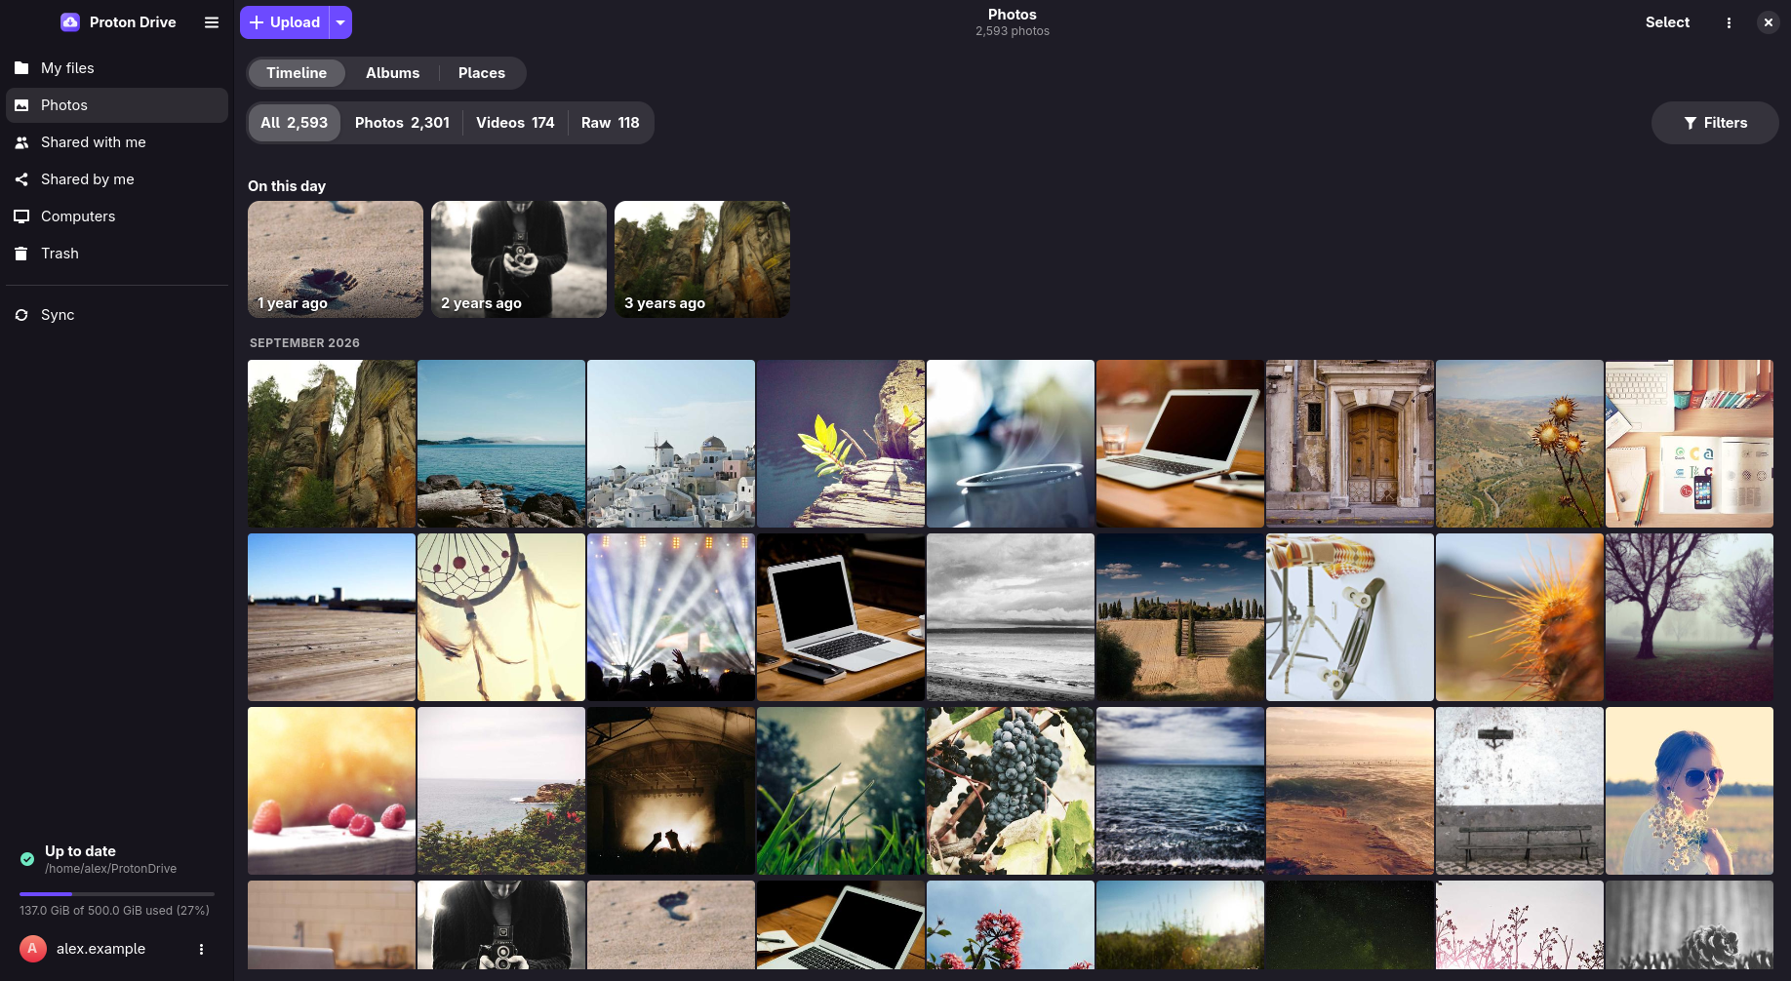1791x981 pixels.
Task: Click the SEPTEMBER 2026 heading
Action: tap(304, 343)
